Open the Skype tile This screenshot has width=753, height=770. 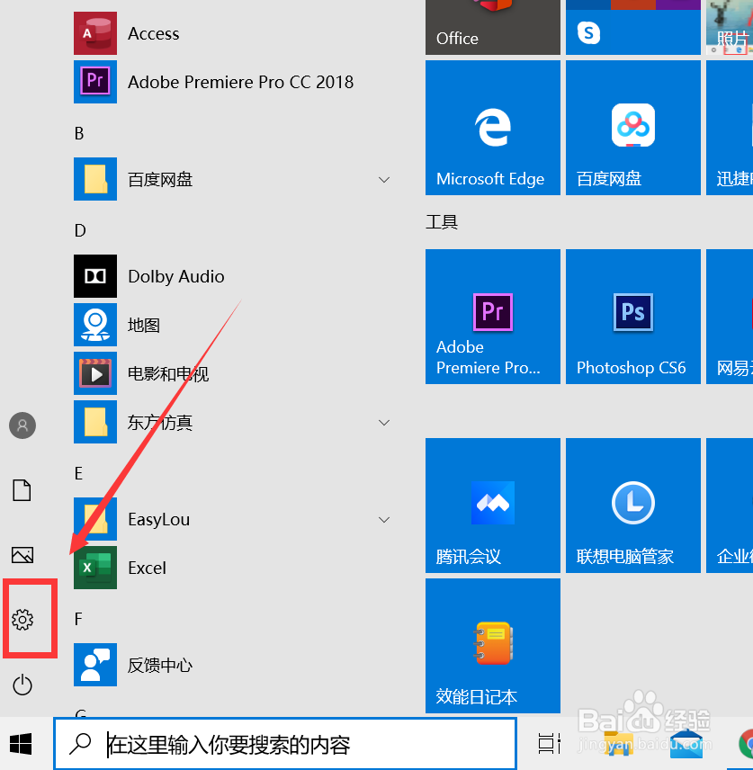[x=633, y=28]
